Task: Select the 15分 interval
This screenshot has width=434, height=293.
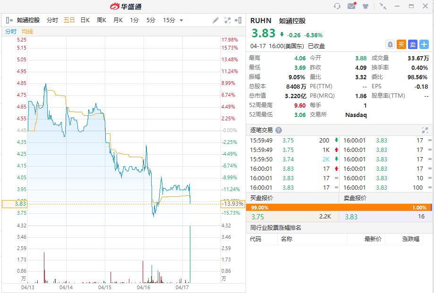Action: point(169,20)
